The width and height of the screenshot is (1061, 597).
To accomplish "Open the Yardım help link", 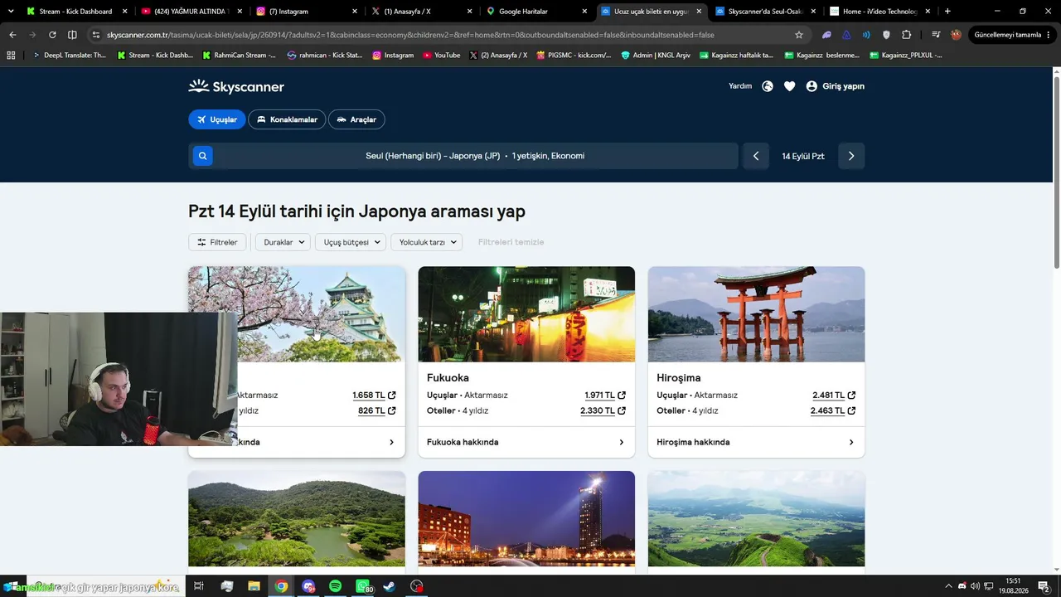I will 740,86.
